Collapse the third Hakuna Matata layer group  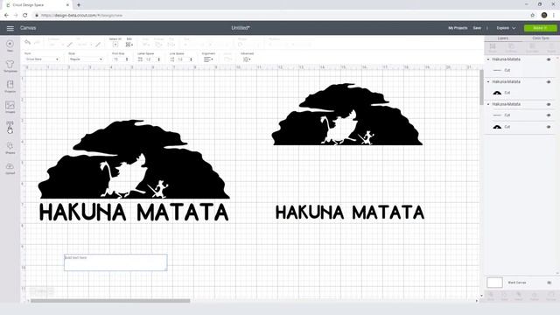pos(488,104)
